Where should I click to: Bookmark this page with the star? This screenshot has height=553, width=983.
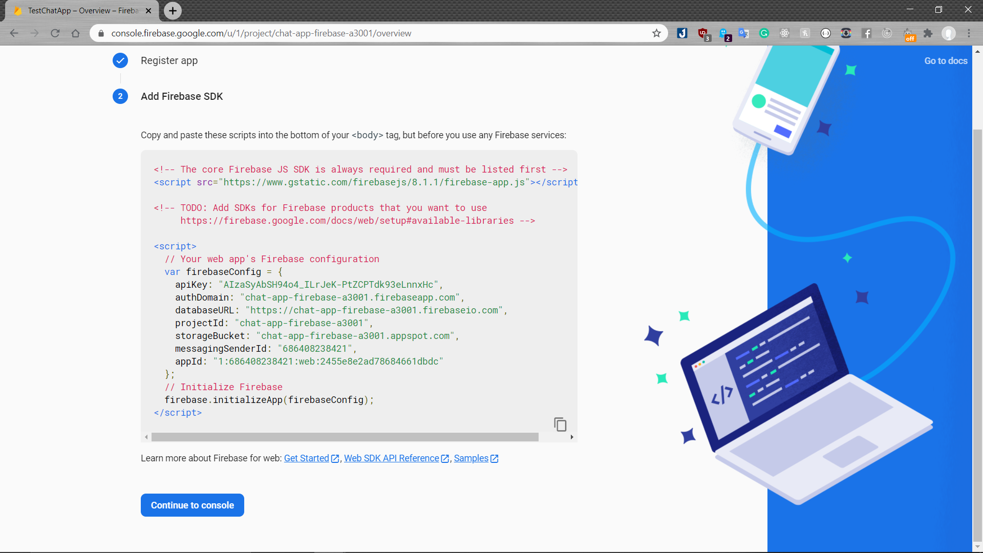[x=656, y=33]
